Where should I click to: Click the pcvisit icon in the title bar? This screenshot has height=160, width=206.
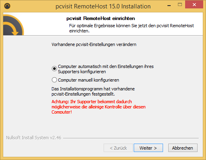point(7,6)
